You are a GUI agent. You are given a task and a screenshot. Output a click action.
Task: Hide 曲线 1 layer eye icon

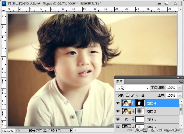point(118,119)
